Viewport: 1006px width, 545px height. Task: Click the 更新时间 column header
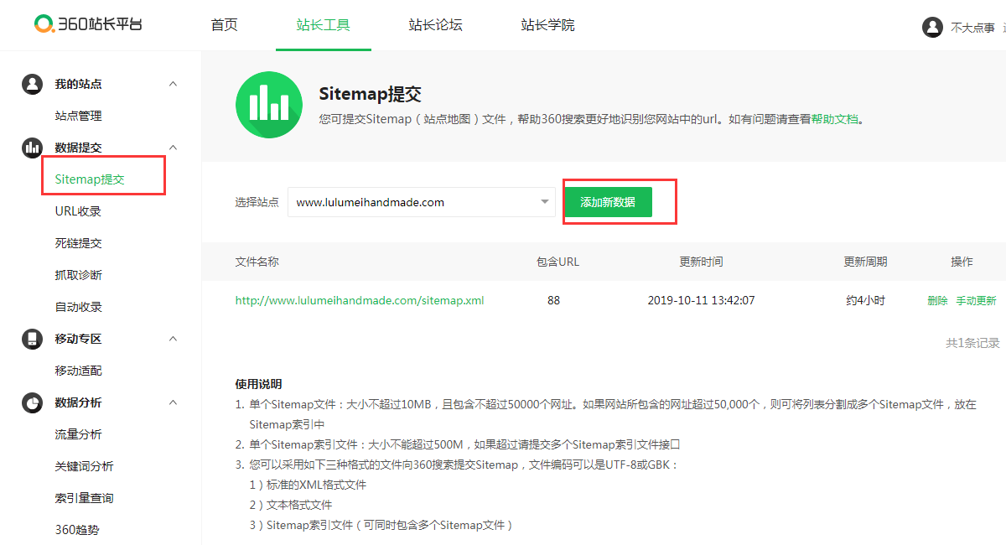(701, 262)
